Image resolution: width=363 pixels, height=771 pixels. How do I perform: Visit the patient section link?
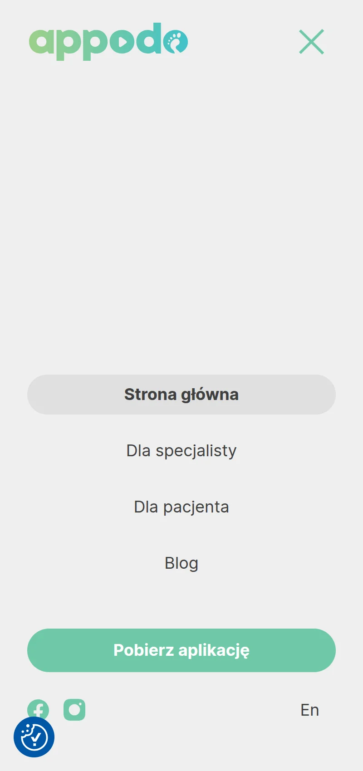pos(181,507)
